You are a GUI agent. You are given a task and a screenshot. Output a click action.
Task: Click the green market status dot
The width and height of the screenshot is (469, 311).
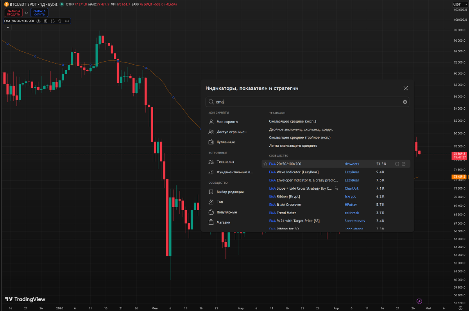coord(62,4)
